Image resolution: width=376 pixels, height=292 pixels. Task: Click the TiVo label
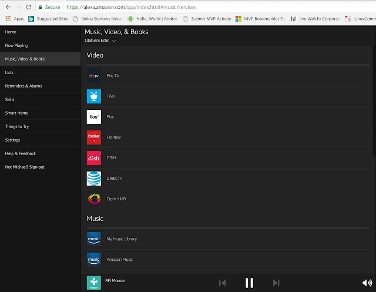[x=110, y=96]
